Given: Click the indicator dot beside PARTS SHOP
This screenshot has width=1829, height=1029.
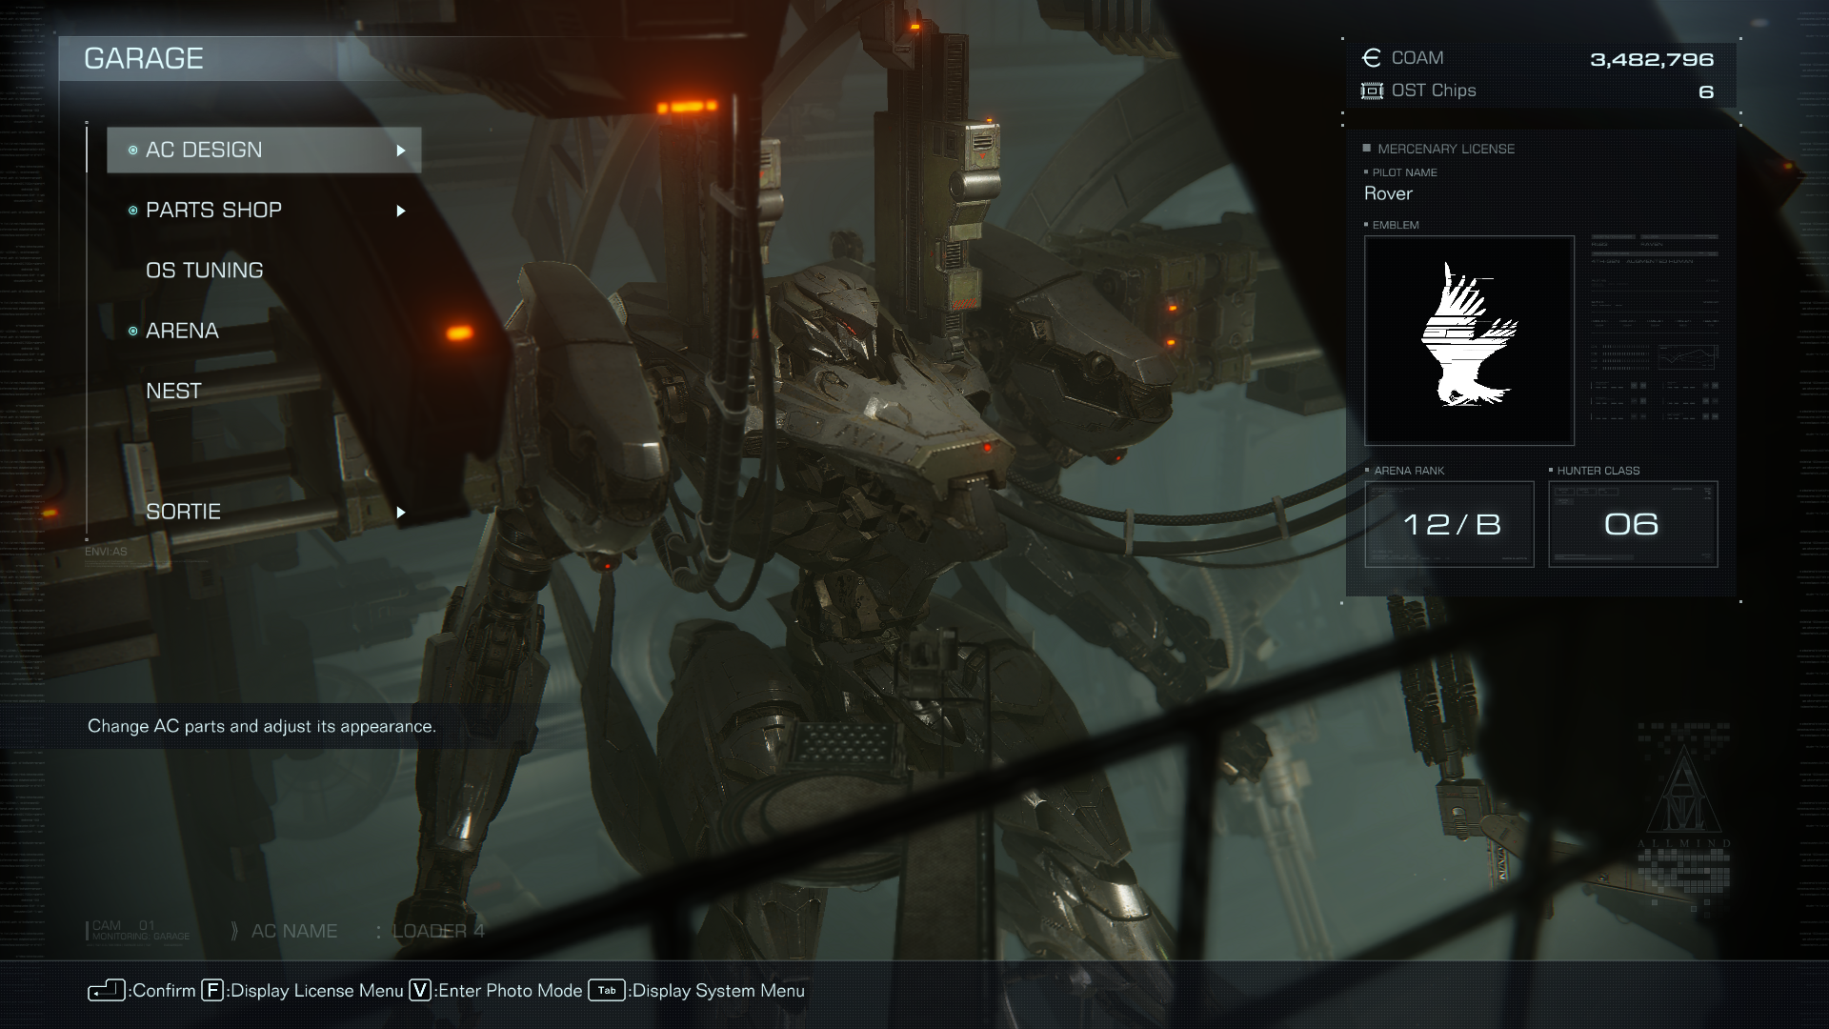Looking at the screenshot, I should point(133,211).
